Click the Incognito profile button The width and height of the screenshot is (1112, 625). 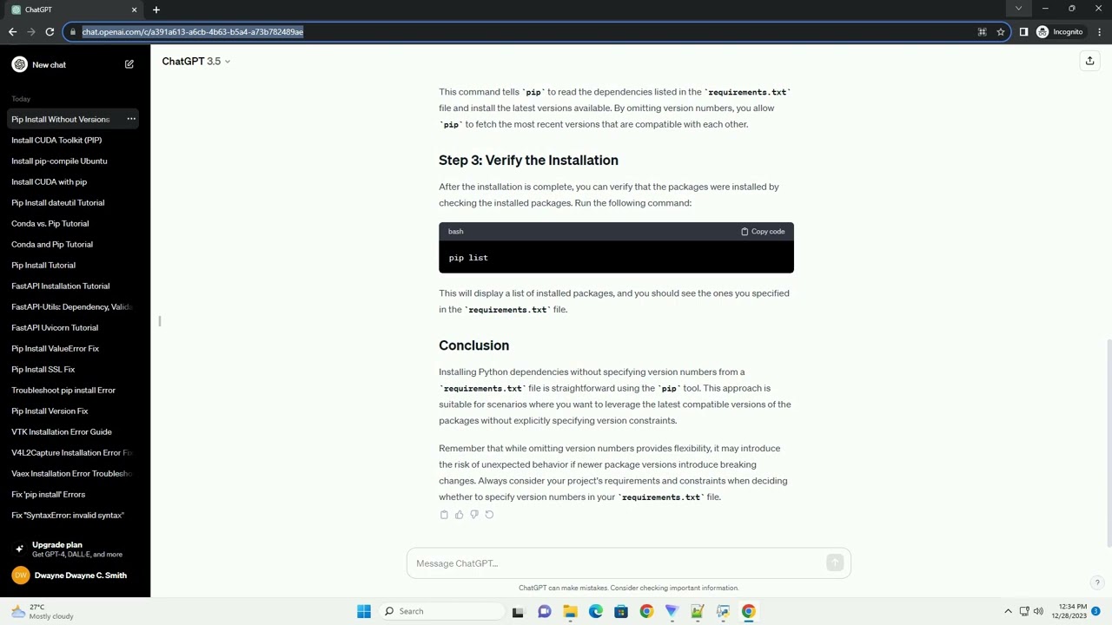(1060, 32)
